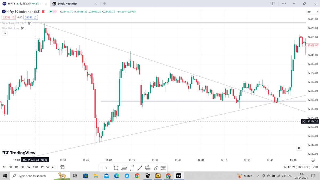Show All time range
320x180 pixels.
(x=54, y=167)
